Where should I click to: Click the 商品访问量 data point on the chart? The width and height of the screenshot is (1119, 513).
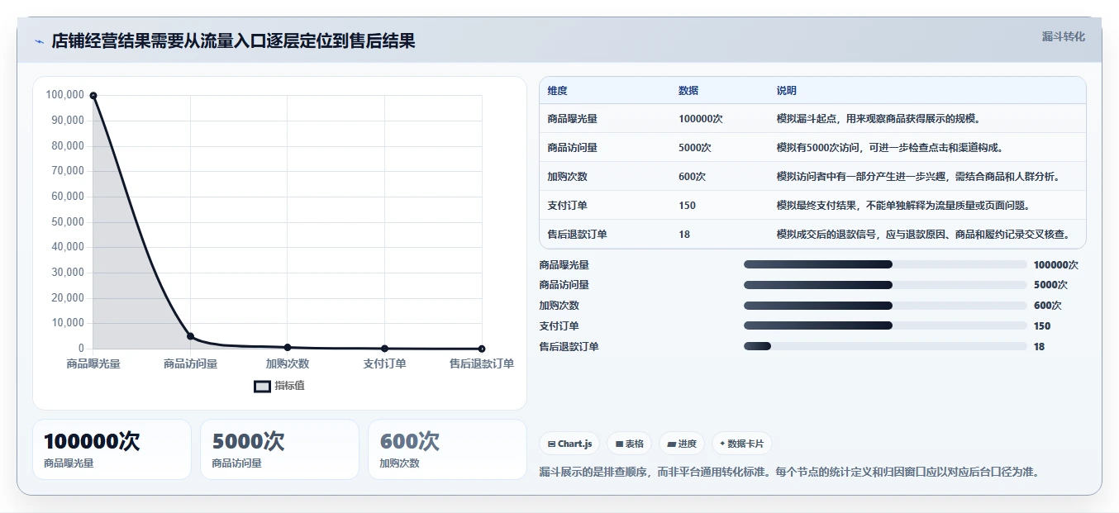[190, 336]
